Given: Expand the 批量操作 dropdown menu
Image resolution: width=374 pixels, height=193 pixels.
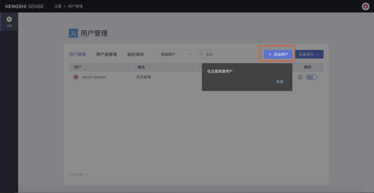Looking at the screenshot, I should point(309,54).
